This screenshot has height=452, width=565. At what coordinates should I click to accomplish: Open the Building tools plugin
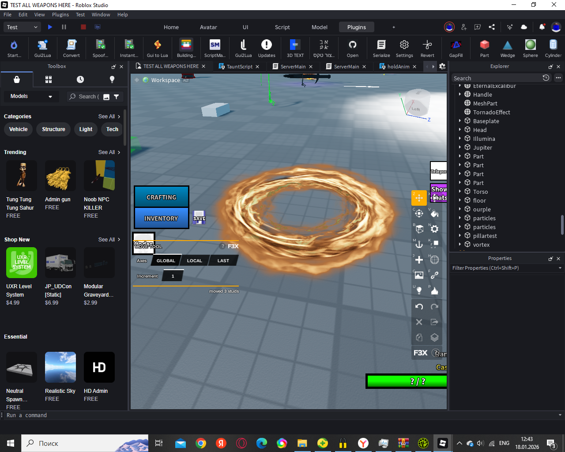[x=186, y=48]
